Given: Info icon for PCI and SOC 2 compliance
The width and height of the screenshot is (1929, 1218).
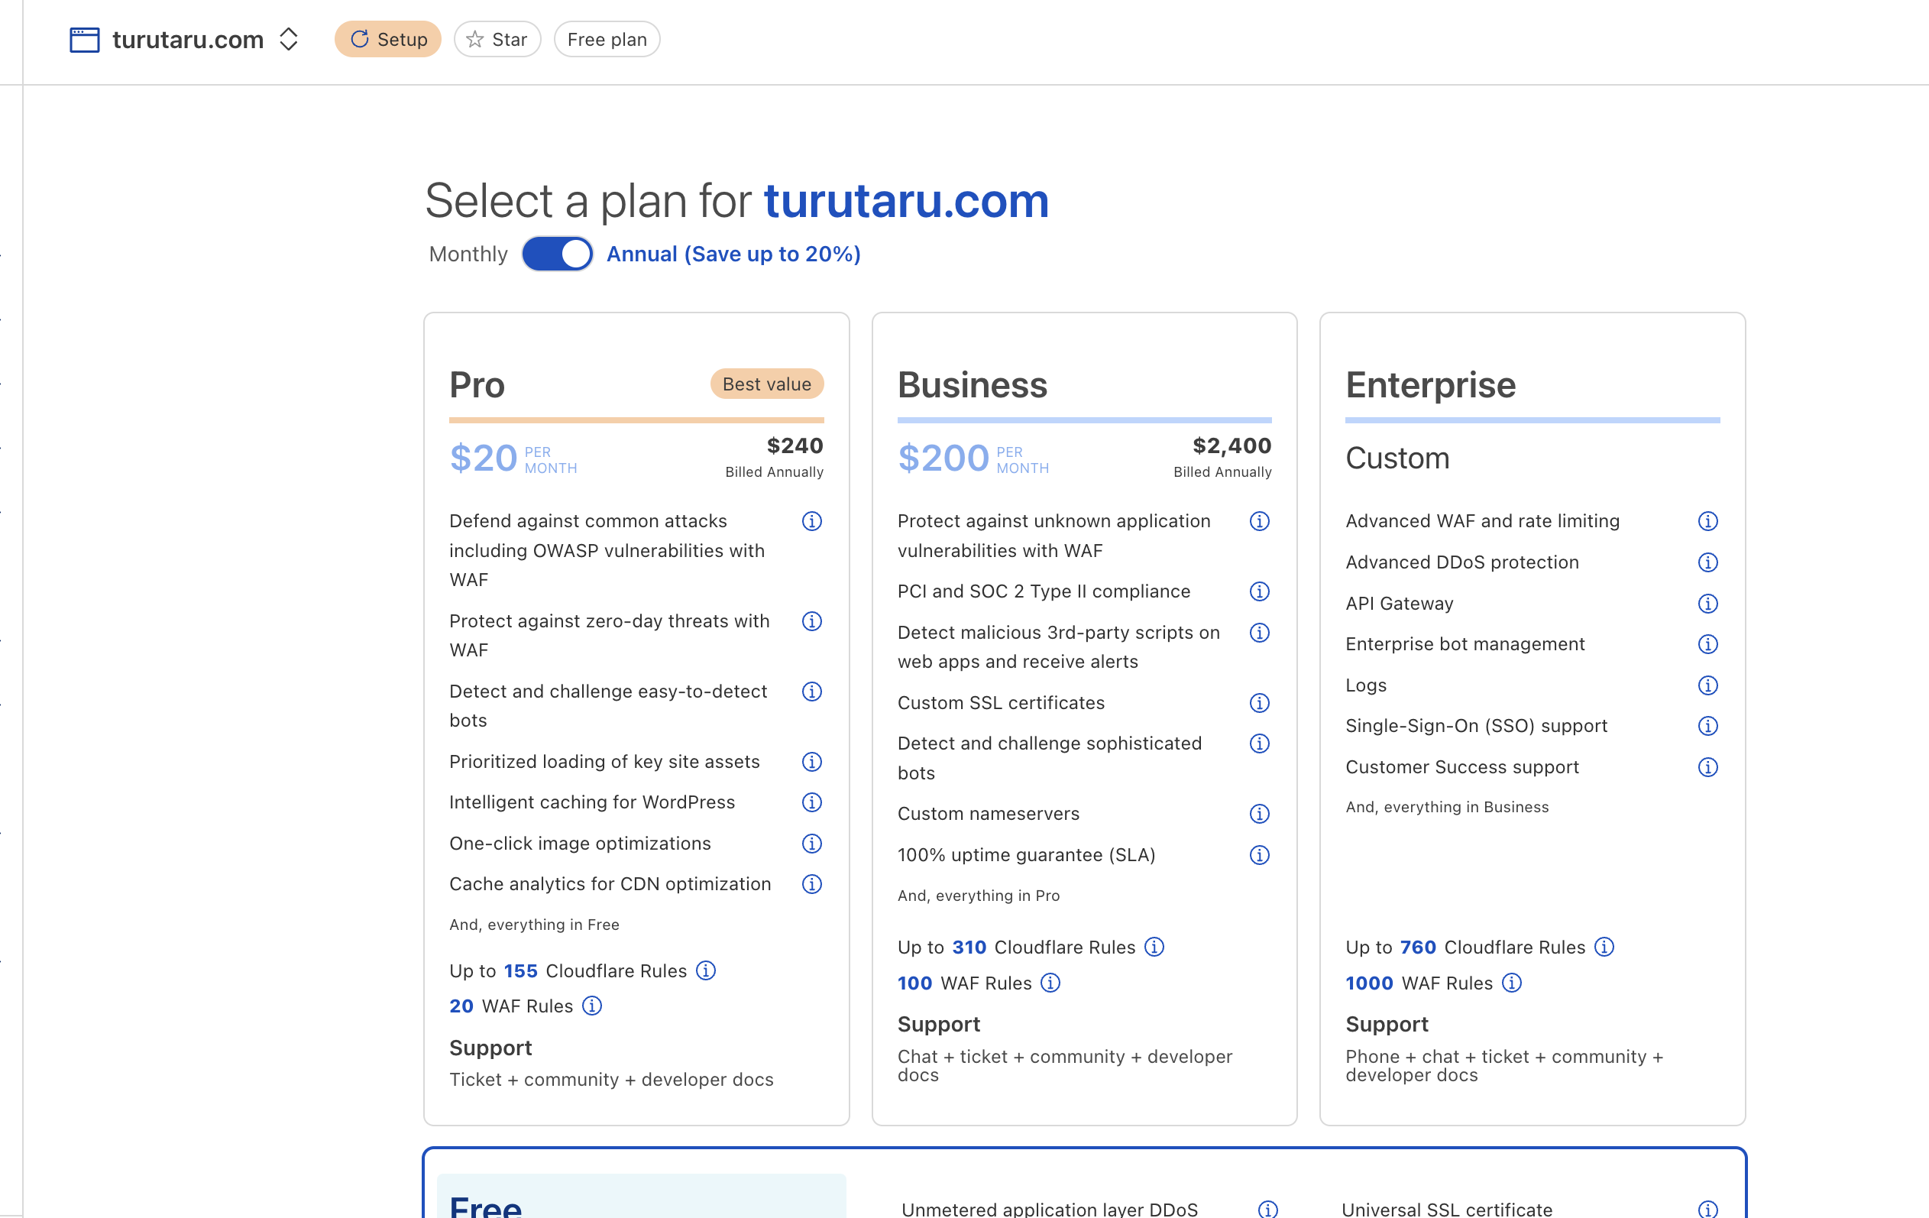Looking at the screenshot, I should (x=1259, y=592).
